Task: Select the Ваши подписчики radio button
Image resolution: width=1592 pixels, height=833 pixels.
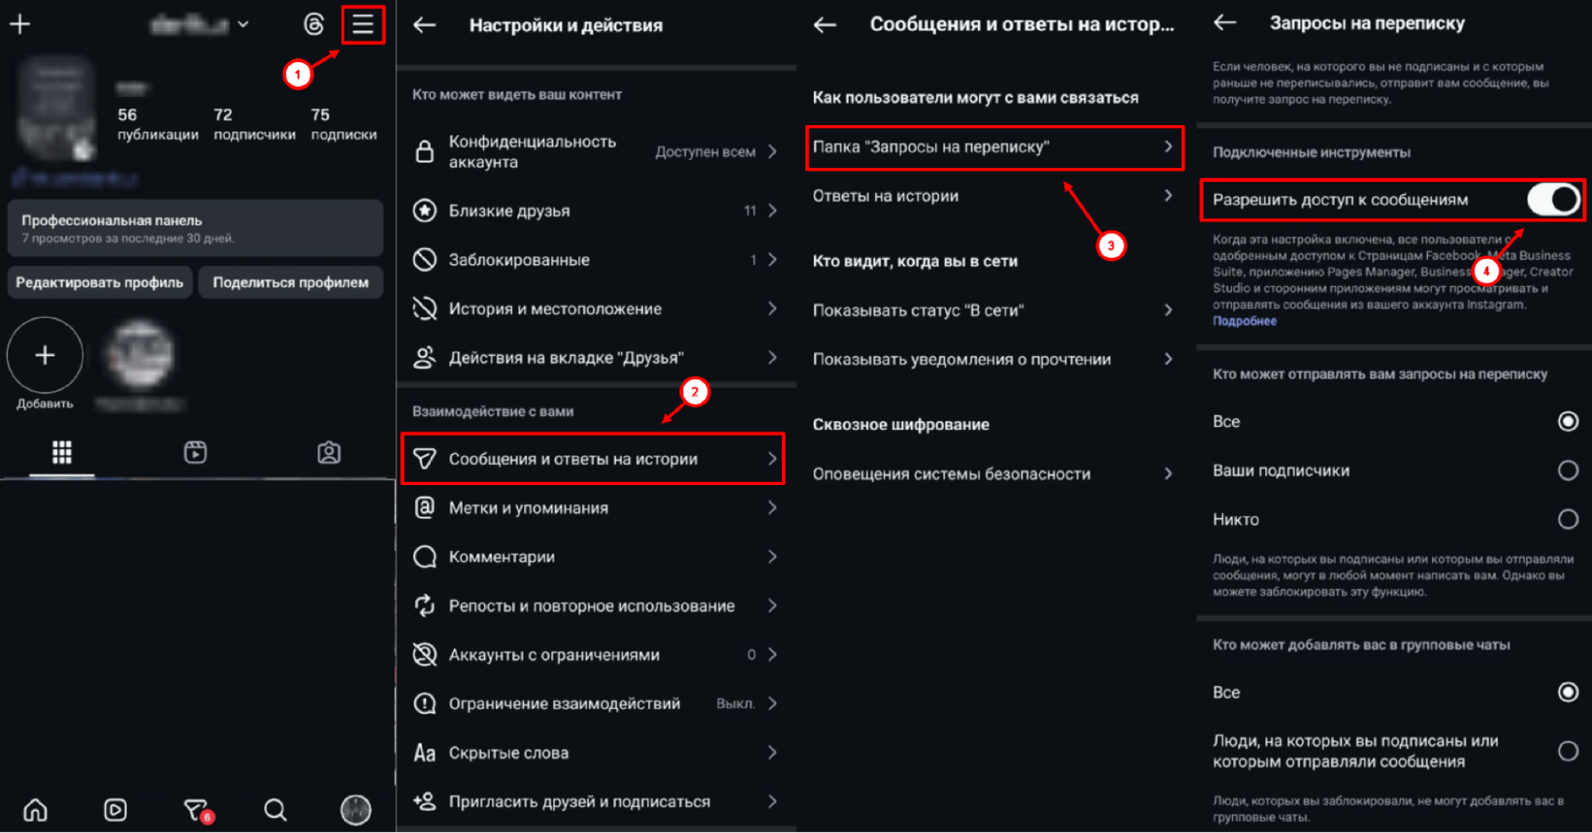Action: coord(1568,470)
